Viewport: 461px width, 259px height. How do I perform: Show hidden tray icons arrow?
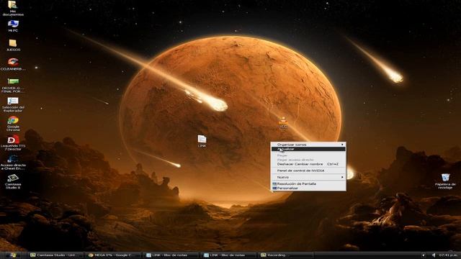[424, 255]
